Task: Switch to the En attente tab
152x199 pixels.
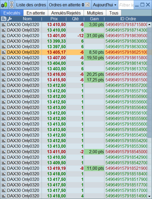Action: [x=36, y=13]
